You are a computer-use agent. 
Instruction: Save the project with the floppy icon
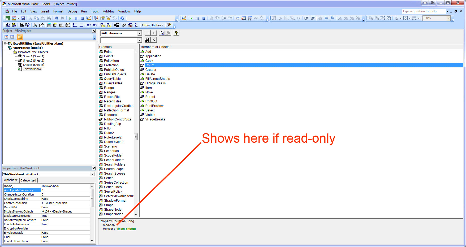[x=23, y=18]
